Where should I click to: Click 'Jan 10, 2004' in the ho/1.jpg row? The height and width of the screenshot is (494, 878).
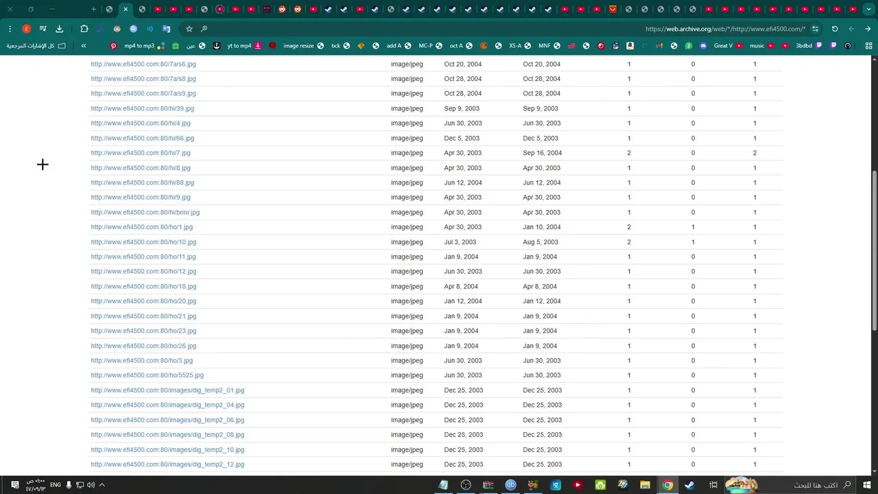point(542,227)
